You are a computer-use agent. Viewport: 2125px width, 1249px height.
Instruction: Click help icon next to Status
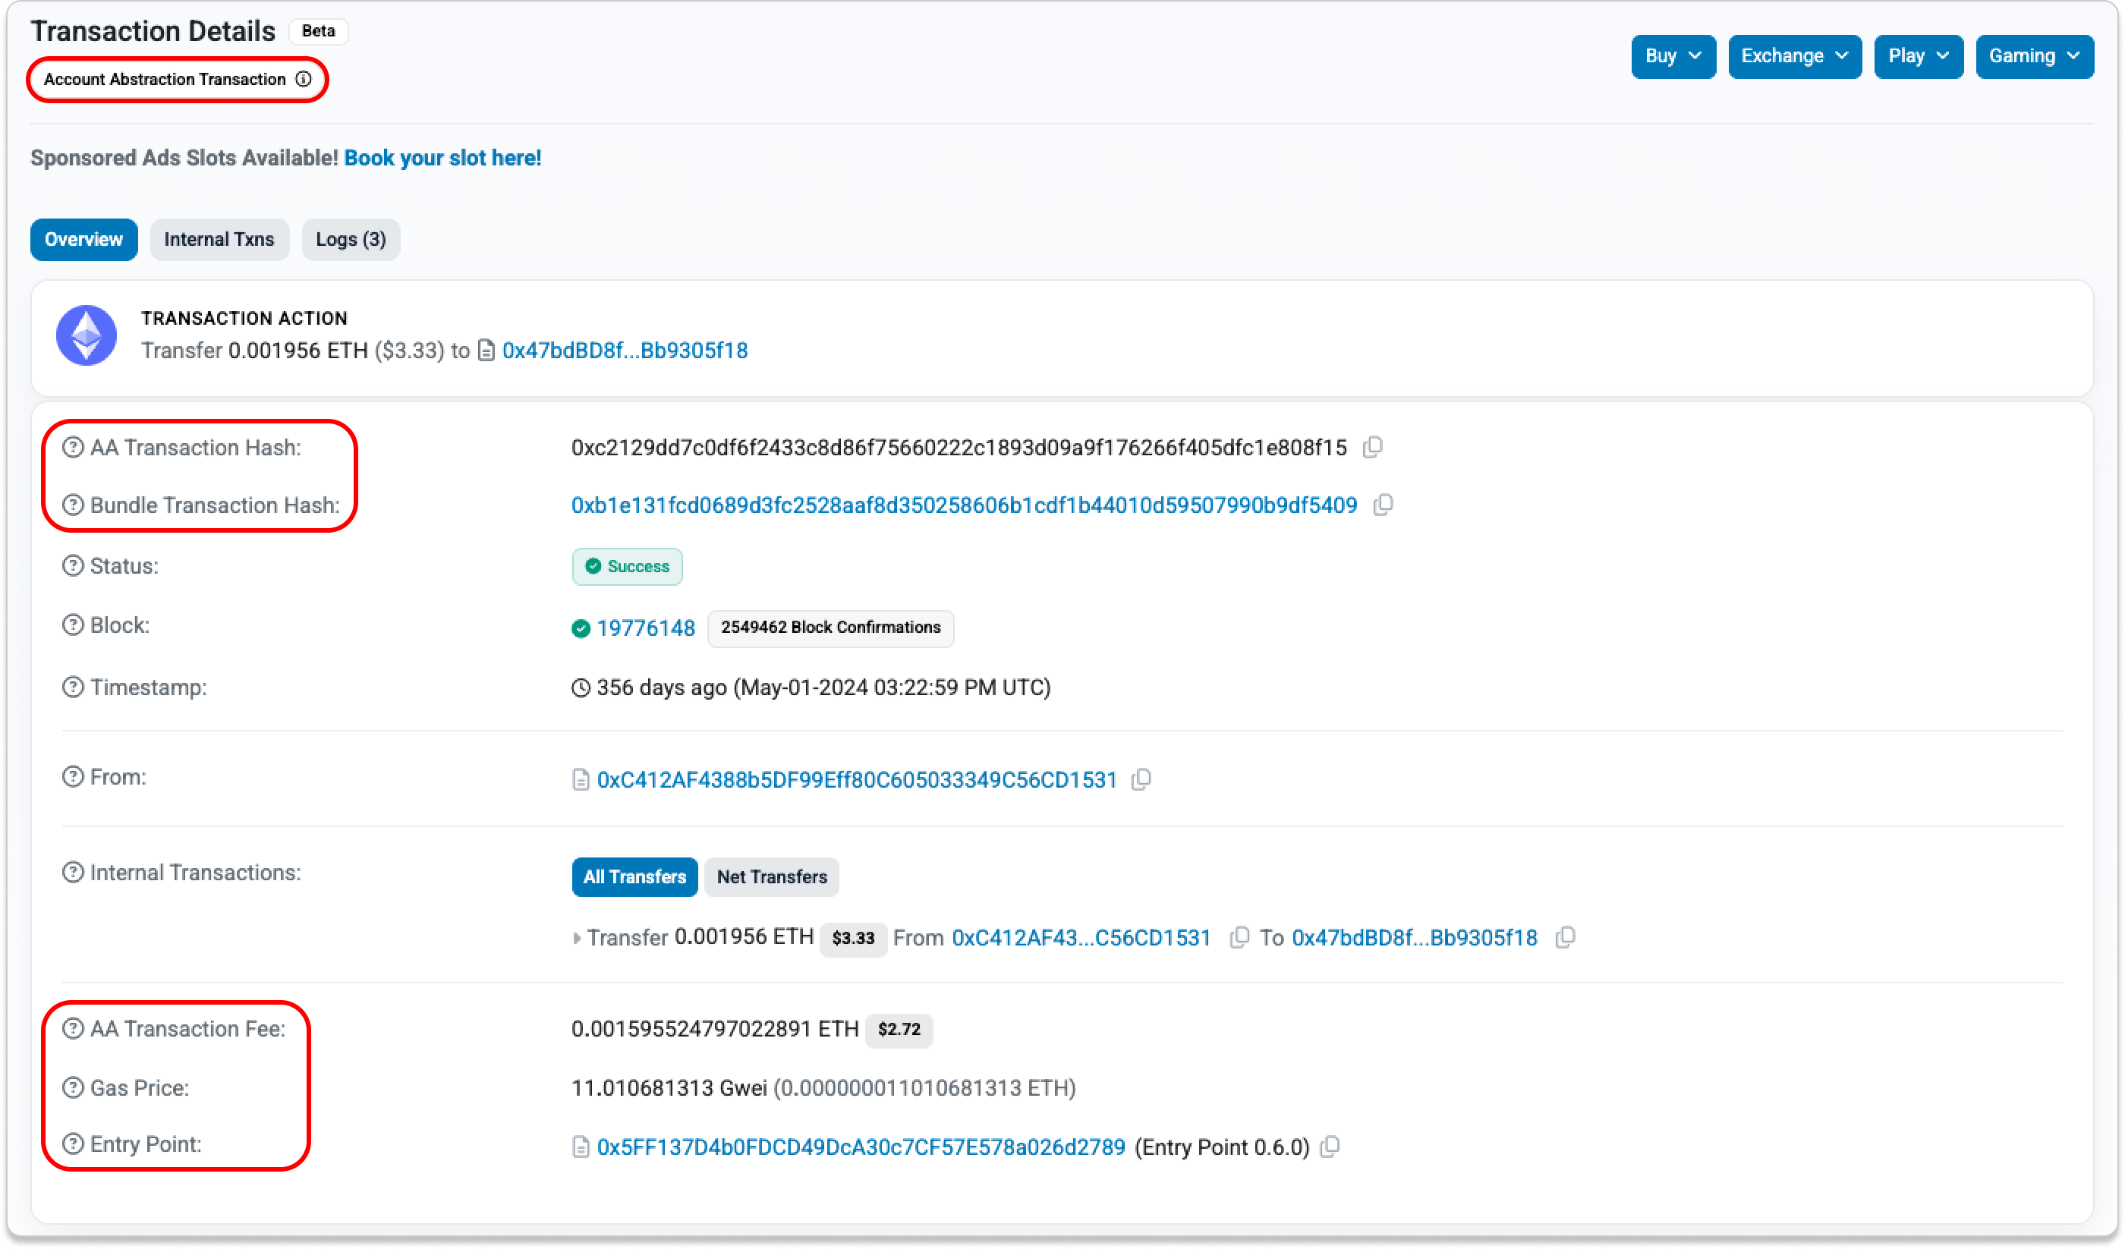pyautogui.click(x=74, y=566)
